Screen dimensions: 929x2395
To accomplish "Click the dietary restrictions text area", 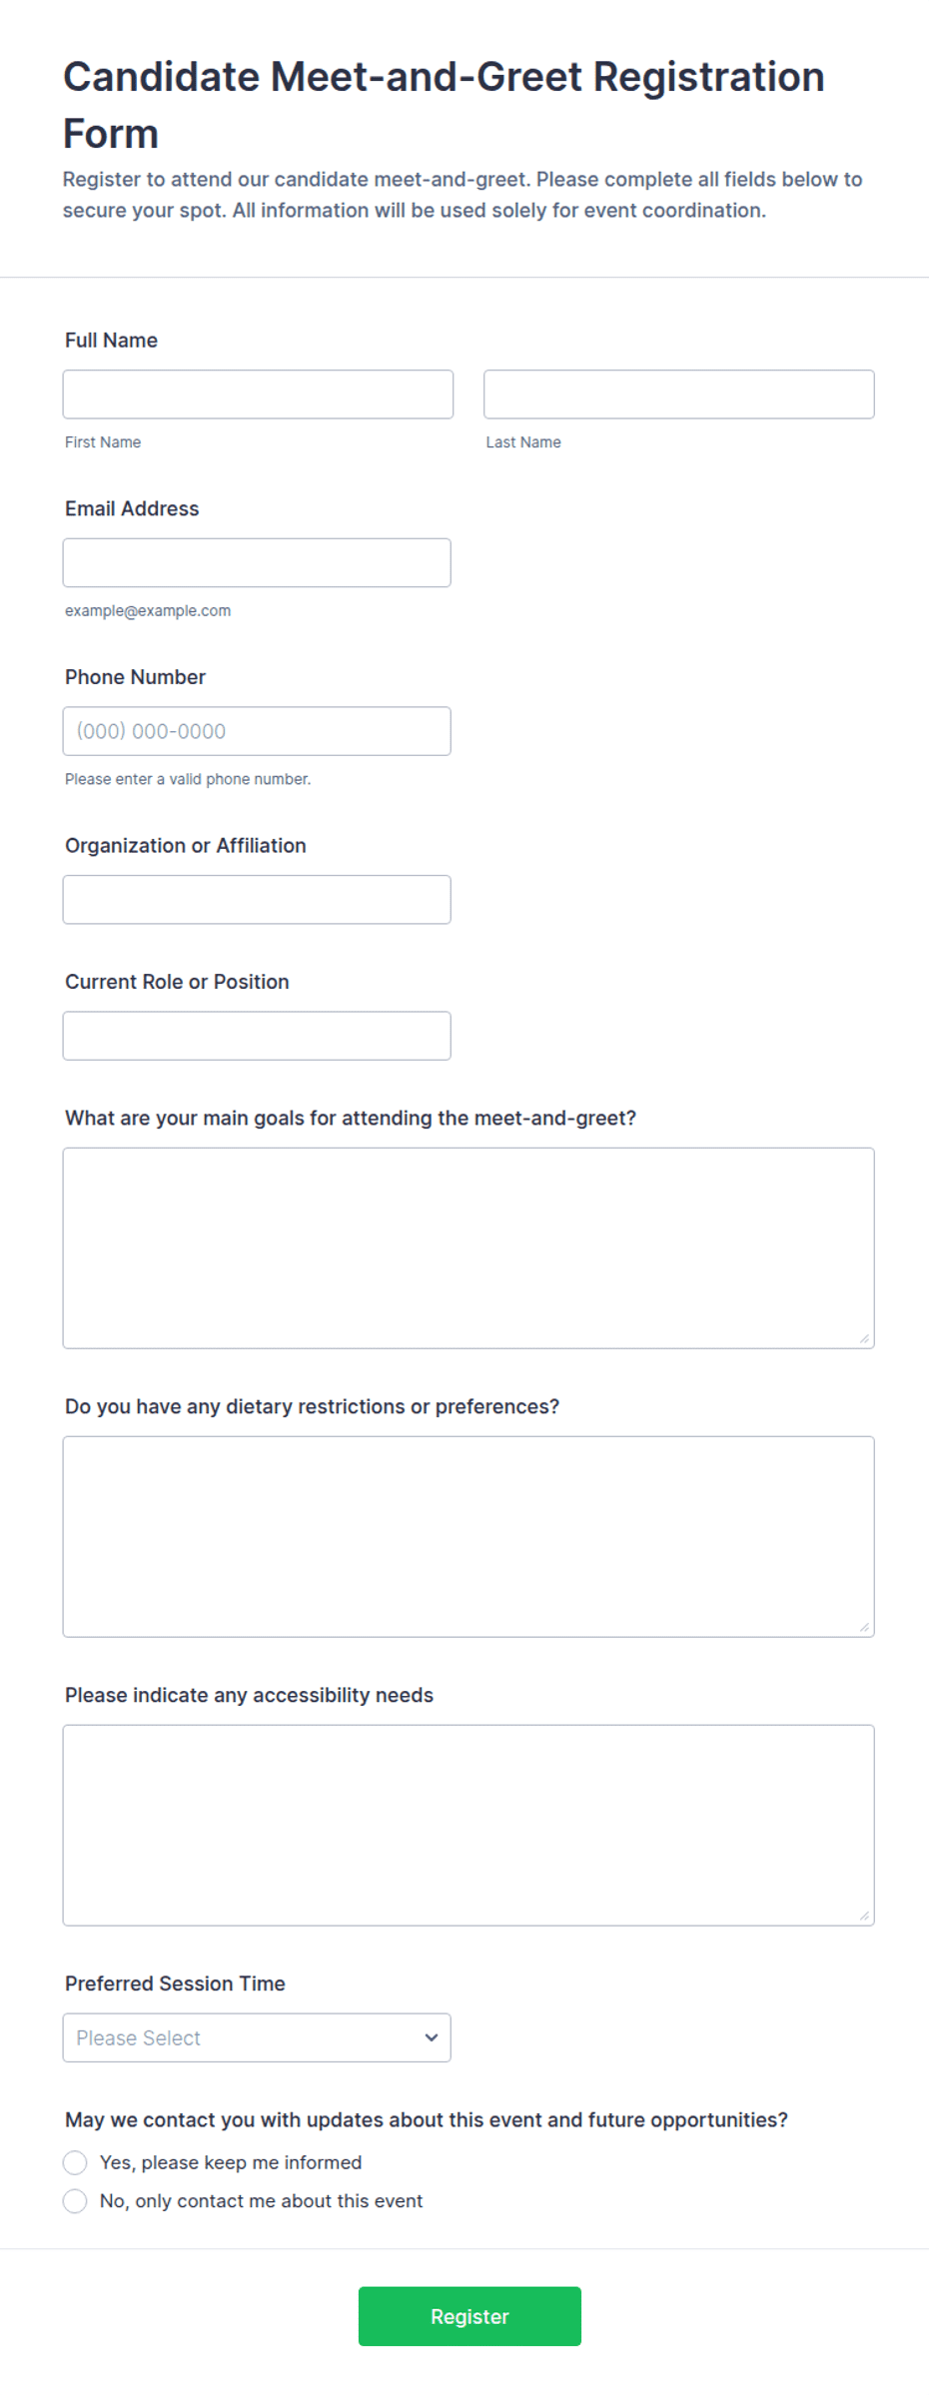I will coord(468,1537).
